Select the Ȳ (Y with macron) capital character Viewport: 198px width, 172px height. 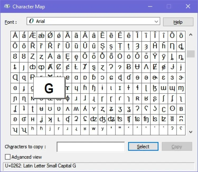tap(155, 57)
